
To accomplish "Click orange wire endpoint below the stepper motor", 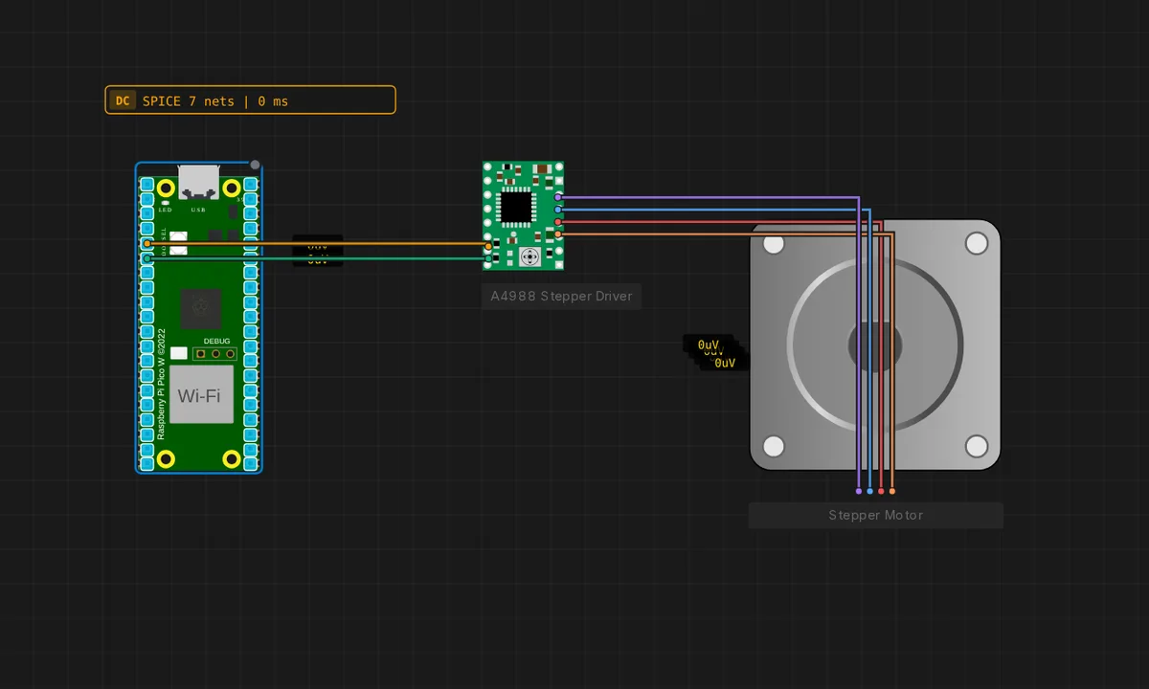I will pyautogui.click(x=892, y=491).
